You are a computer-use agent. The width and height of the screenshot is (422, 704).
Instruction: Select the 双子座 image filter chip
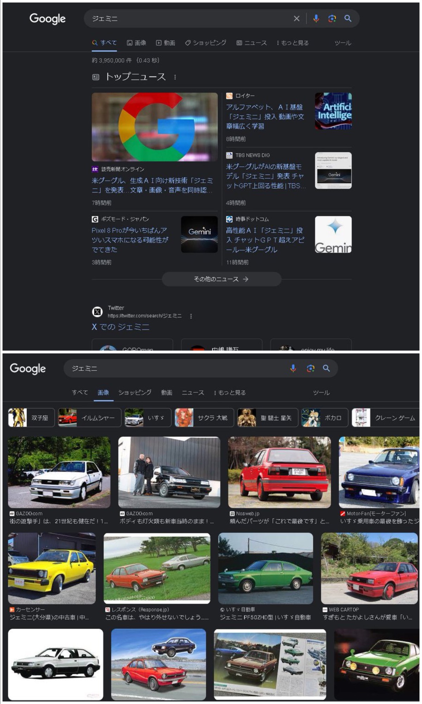(x=31, y=418)
